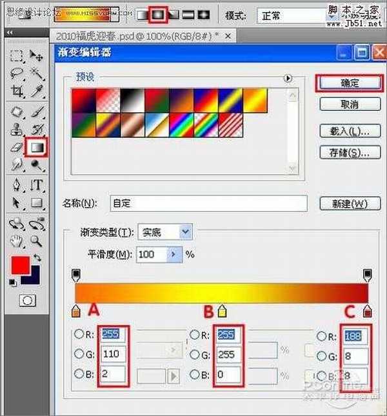Image resolution: width=387 pixels, height=416 pixels.
Task: Select the Pen tool
Action: click(17, 185)
